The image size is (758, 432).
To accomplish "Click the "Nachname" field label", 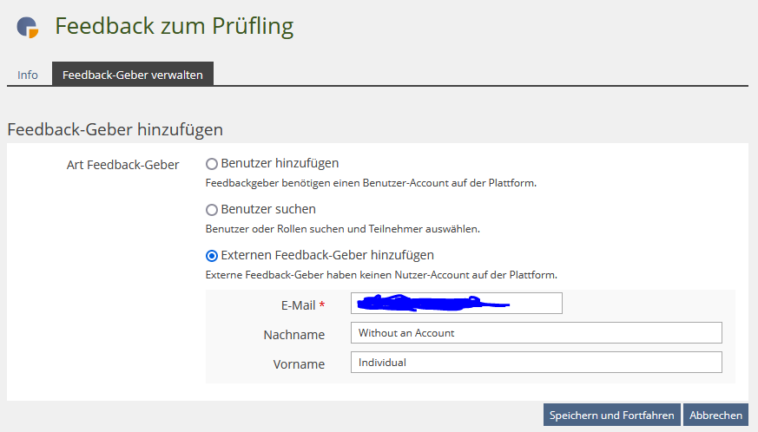I will tap(293, 335).
